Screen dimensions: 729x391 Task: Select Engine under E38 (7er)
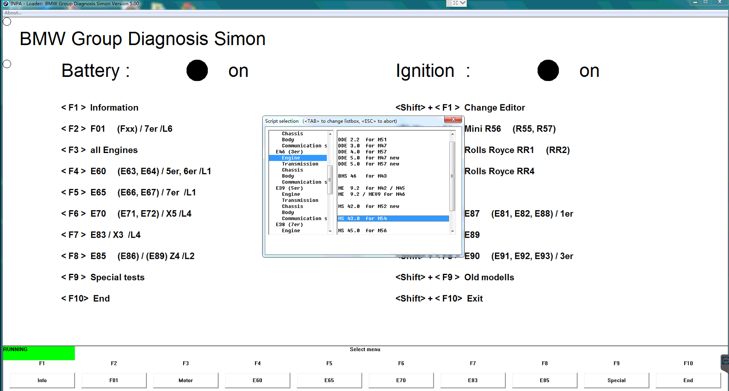coord(291,231)
